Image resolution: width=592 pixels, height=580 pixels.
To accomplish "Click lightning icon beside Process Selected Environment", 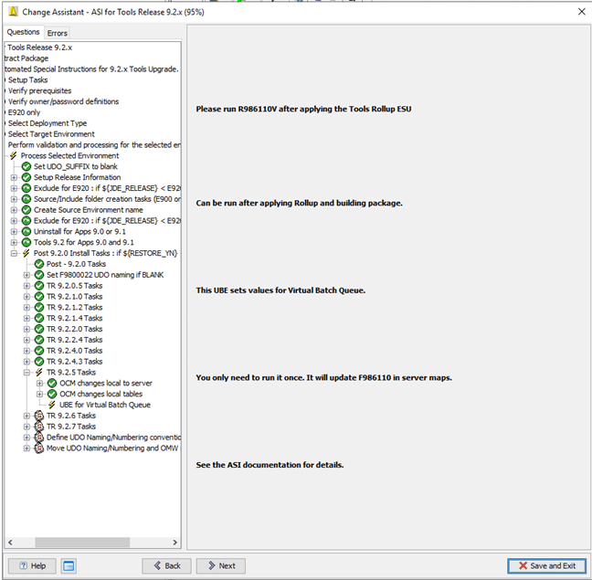I will point(14,155).
